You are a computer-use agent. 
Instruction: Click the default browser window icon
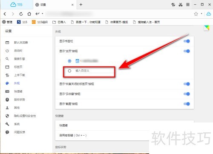7,43
